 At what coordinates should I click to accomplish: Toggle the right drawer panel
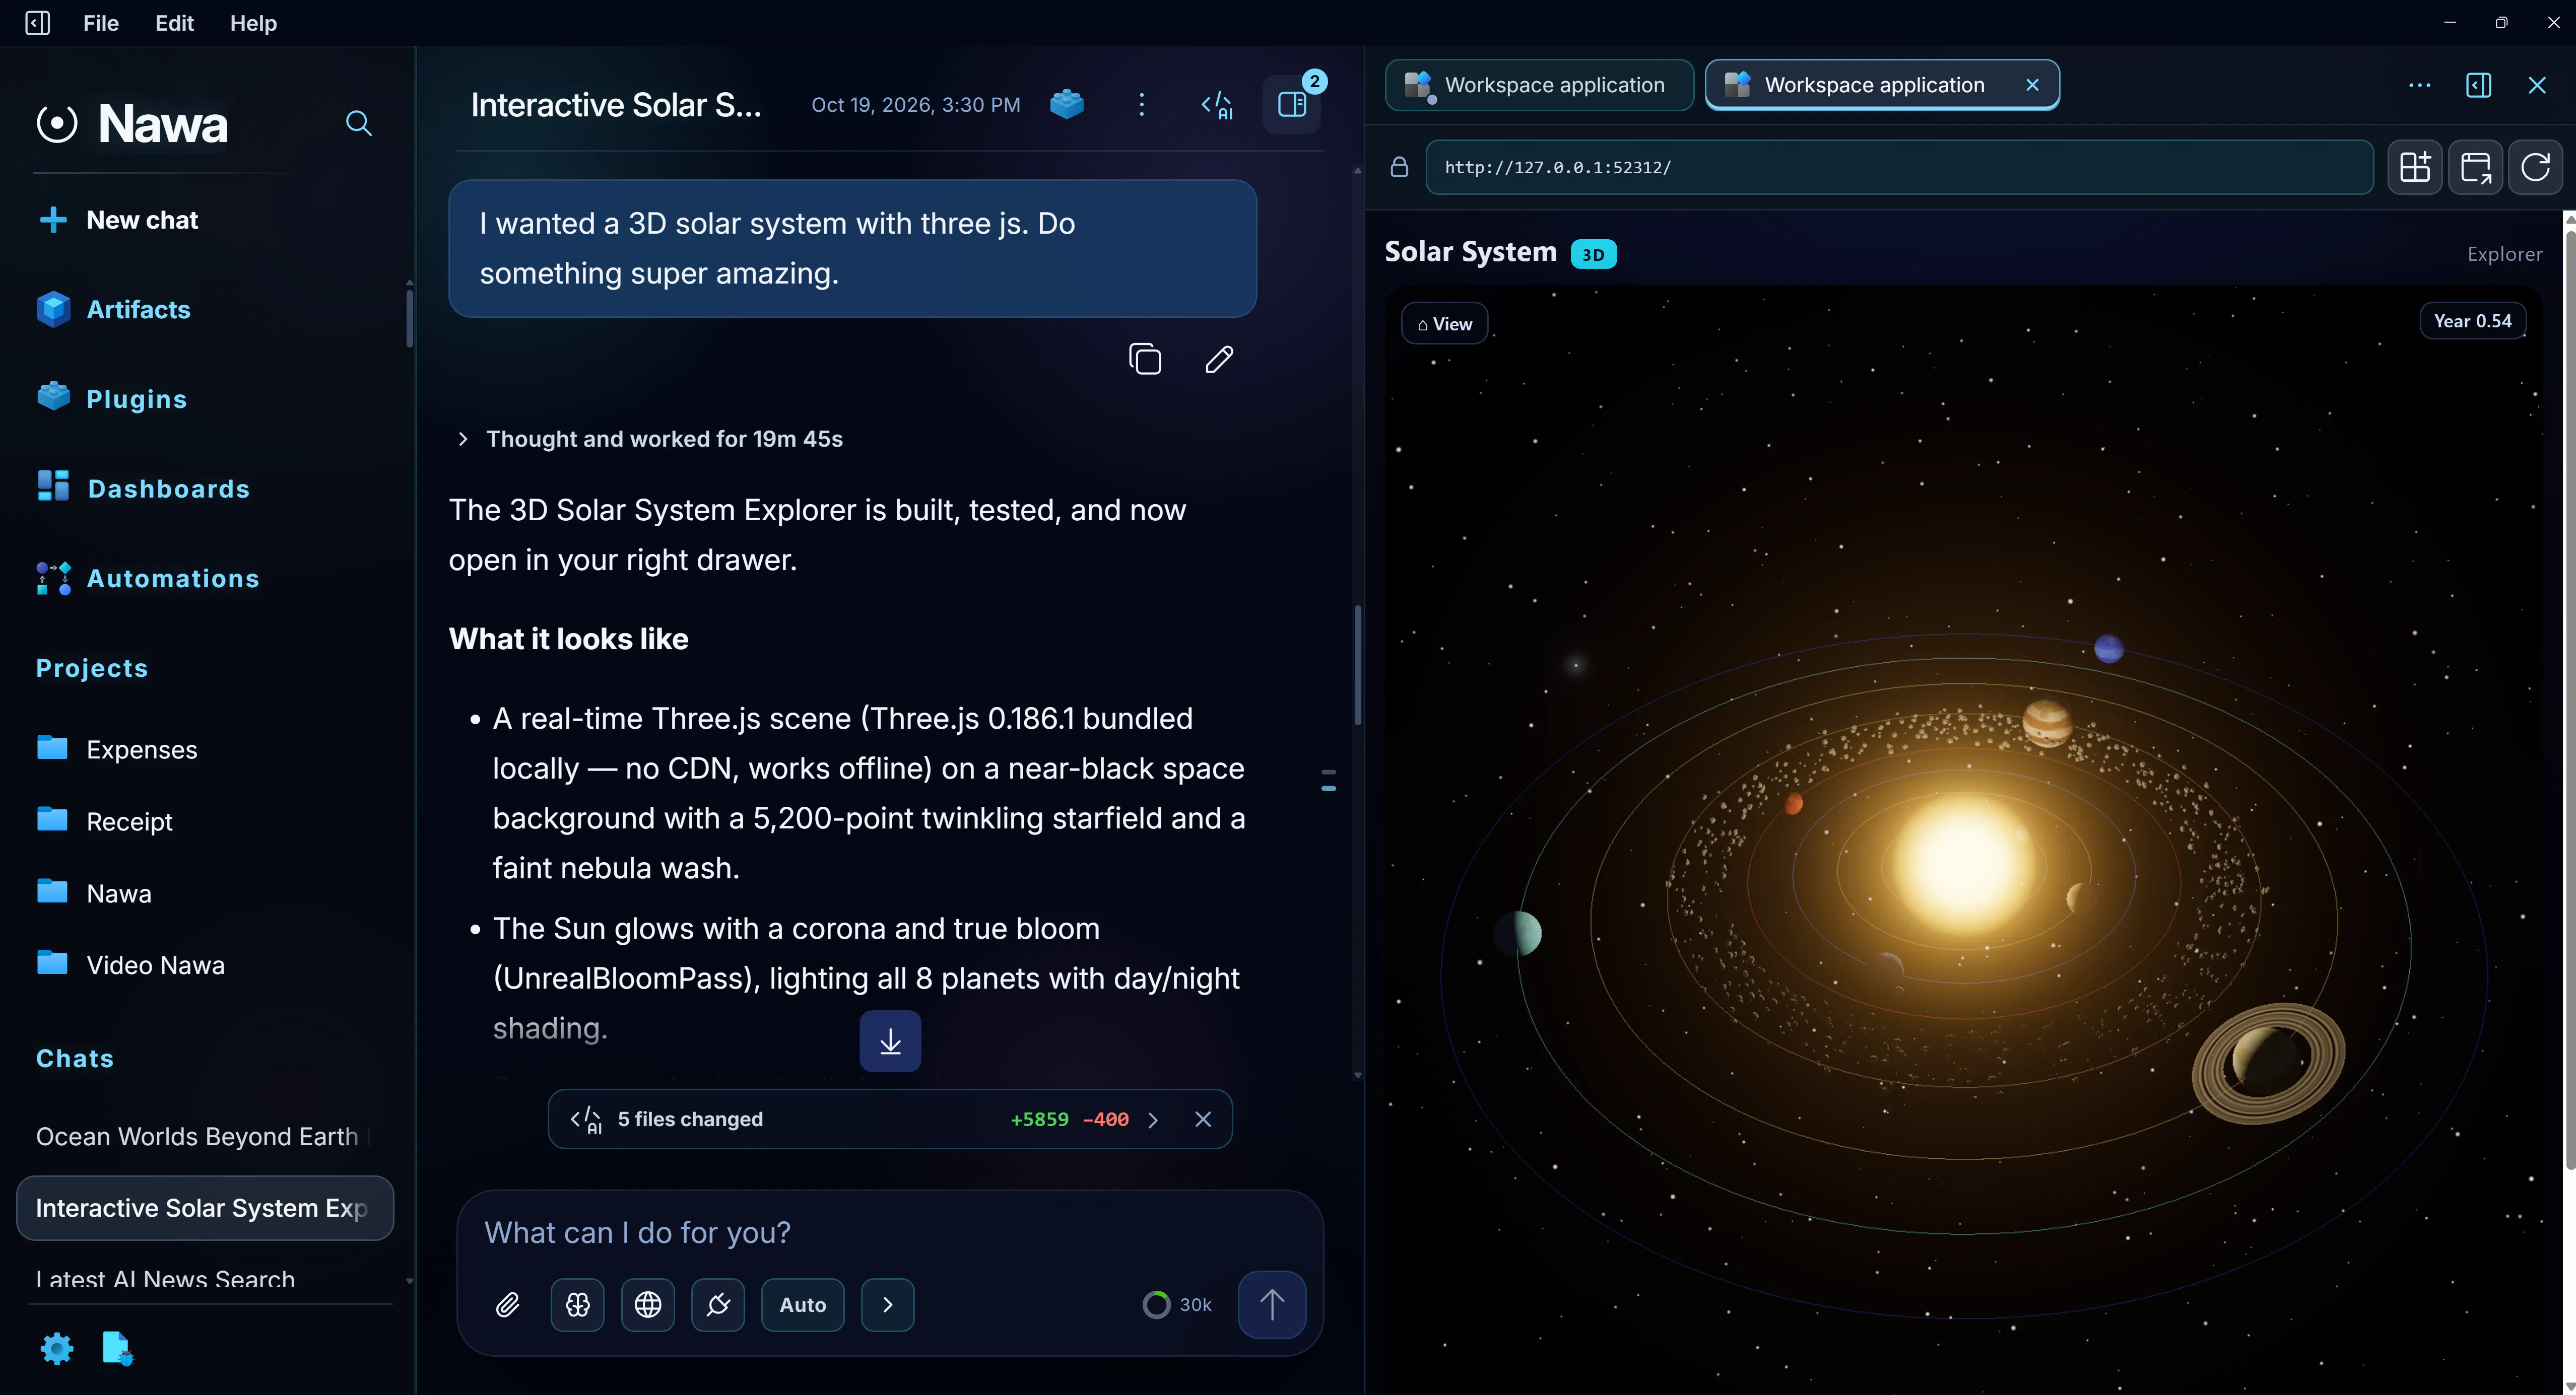tap(1292, 104)
